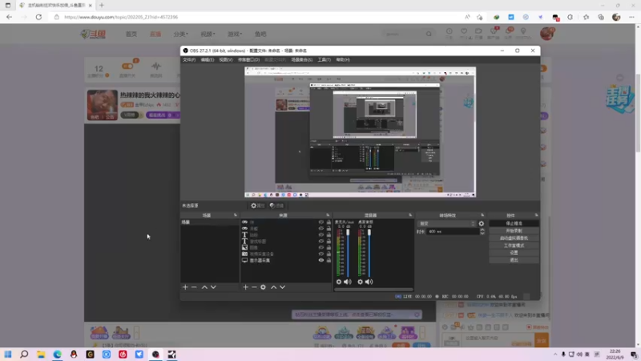Mute the desktop audio speaker icon
Screen dimensions: 641x361
[x=369, y=282]
